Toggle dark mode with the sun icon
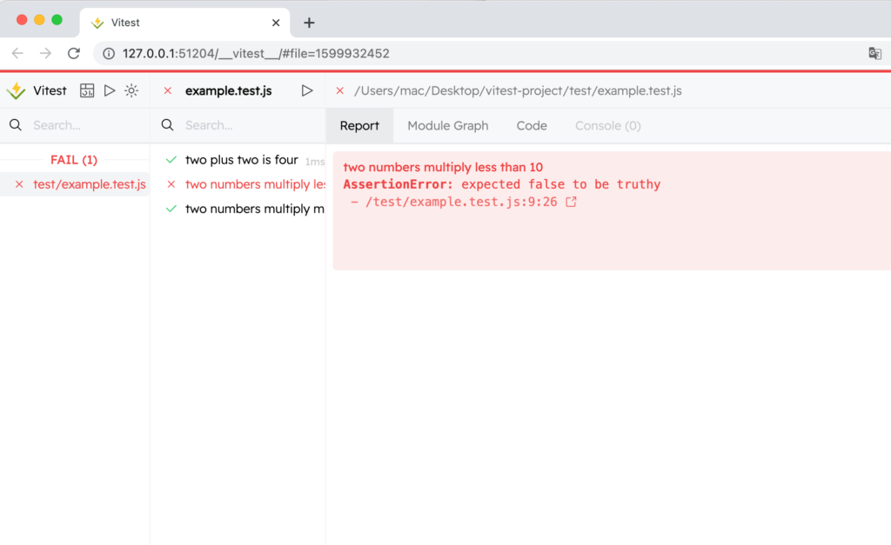The image size is (891, 545). 131,90
